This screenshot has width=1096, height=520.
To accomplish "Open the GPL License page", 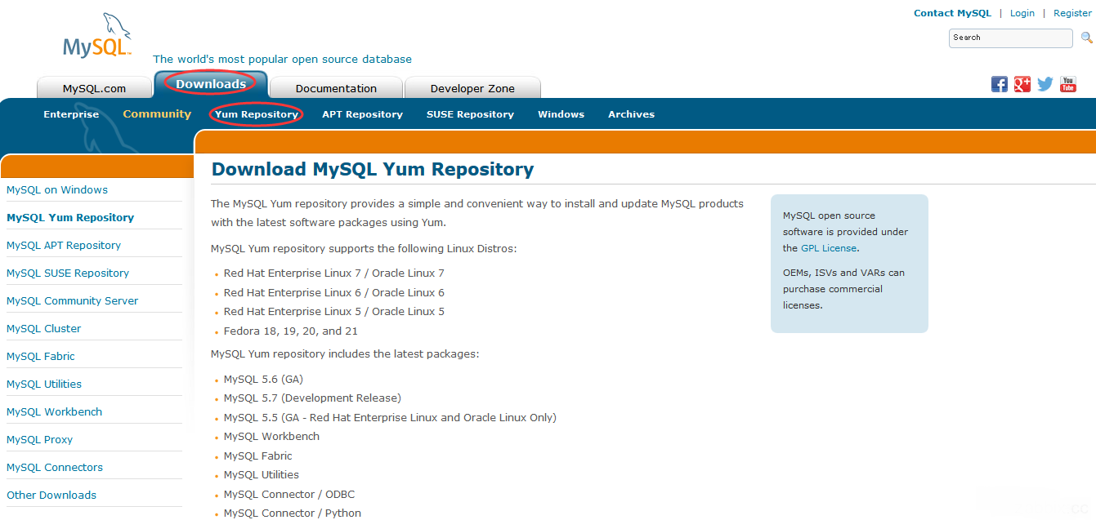I will click(x=828, y=247).
